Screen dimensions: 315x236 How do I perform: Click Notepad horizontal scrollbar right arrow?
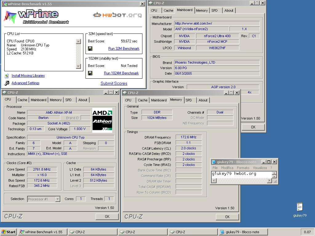point(269,181)
